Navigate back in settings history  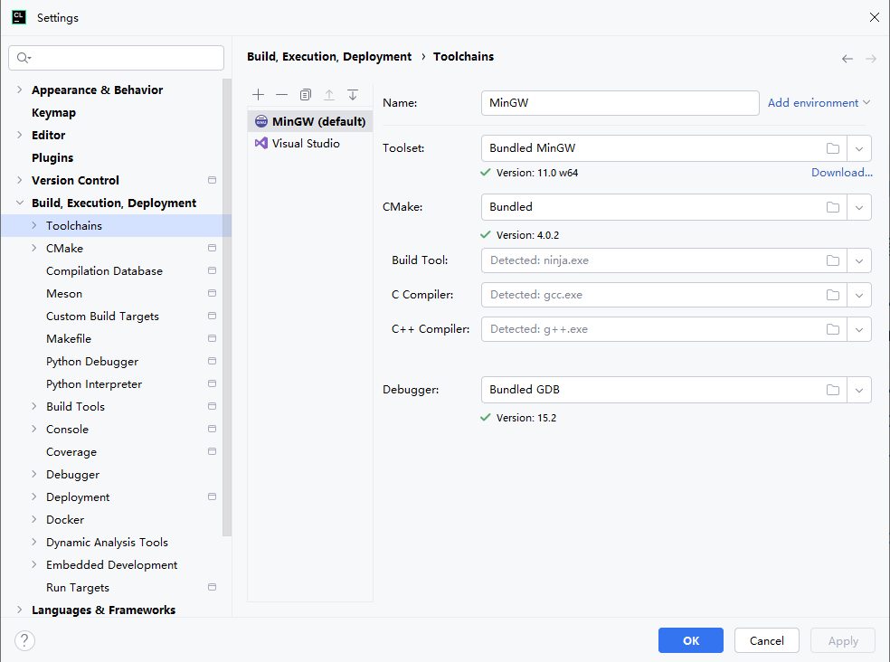847,59
